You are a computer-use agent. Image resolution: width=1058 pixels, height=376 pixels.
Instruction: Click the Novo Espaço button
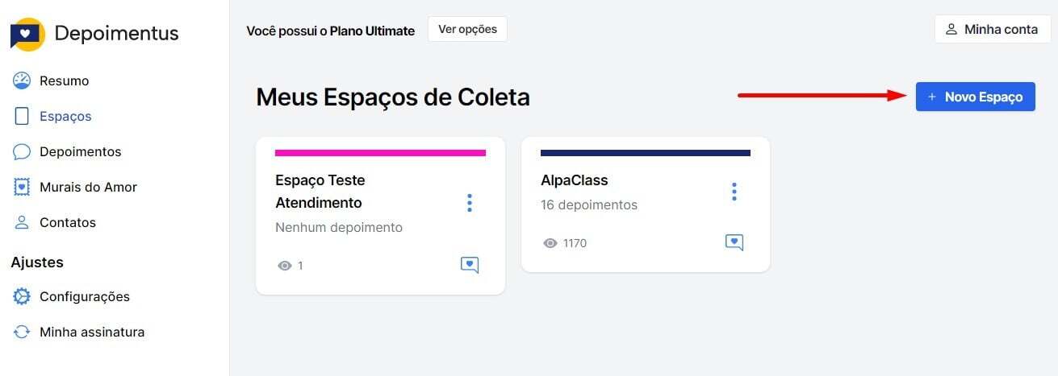[x=975, y=97]
